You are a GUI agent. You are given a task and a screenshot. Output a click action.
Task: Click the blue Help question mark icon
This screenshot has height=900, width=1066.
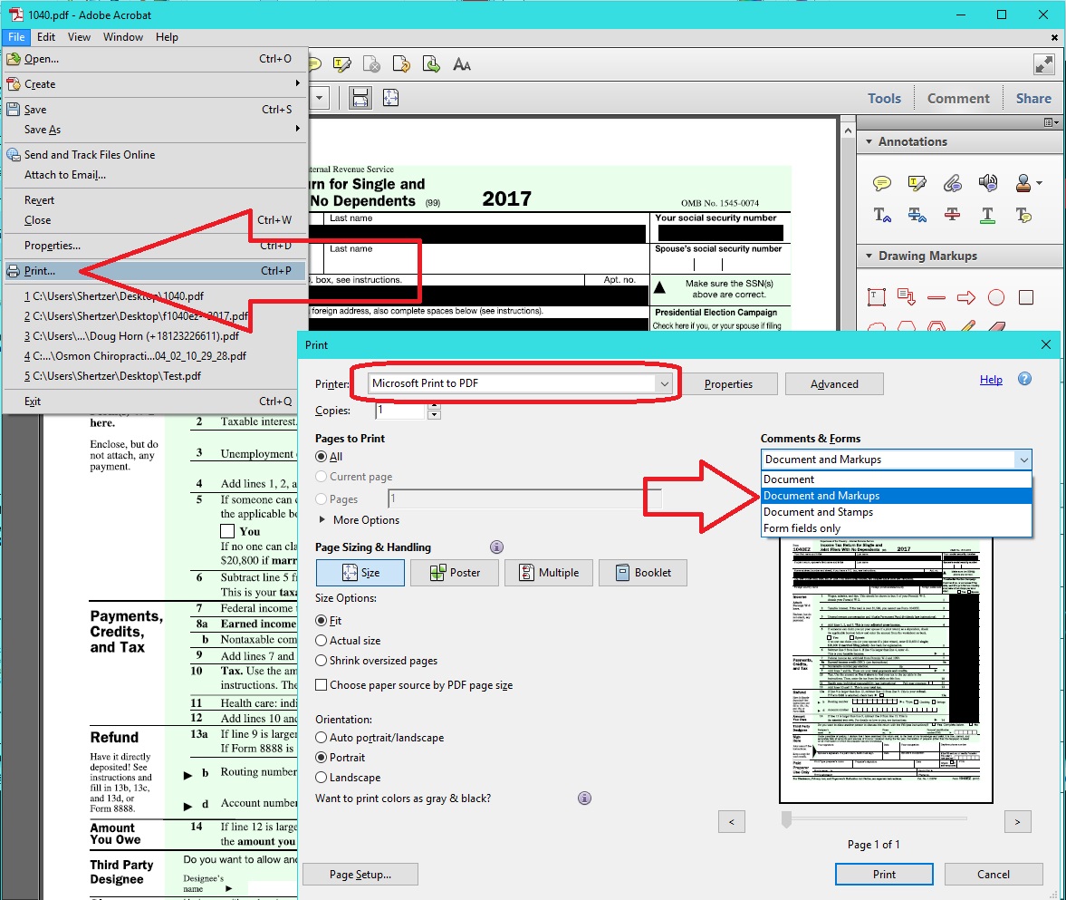click(1024, 379)
